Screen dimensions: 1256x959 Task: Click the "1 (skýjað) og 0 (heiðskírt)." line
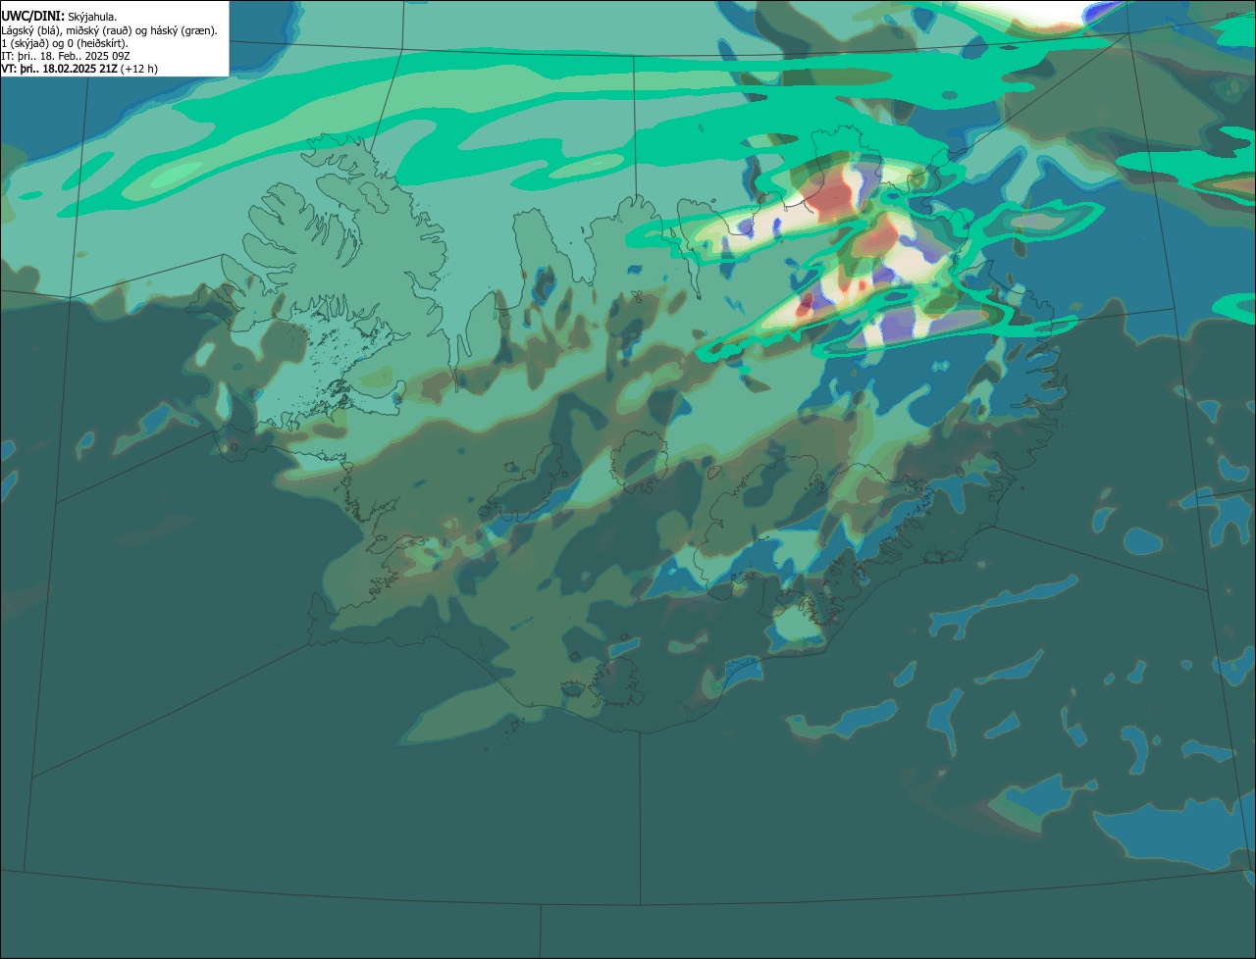click(x=65, y=43)
